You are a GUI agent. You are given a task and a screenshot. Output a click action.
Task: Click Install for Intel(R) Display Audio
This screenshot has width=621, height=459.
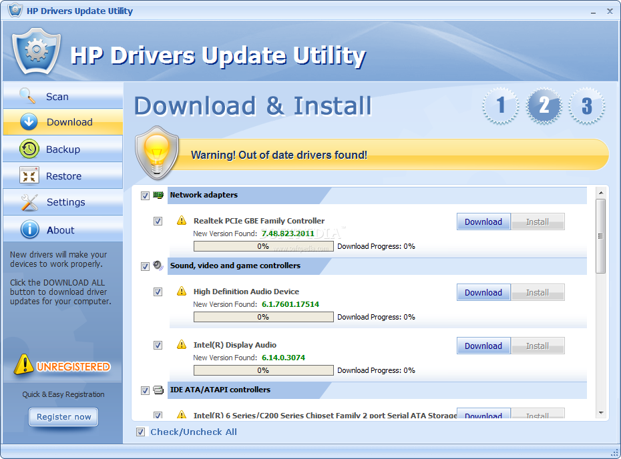pos(538,346)
